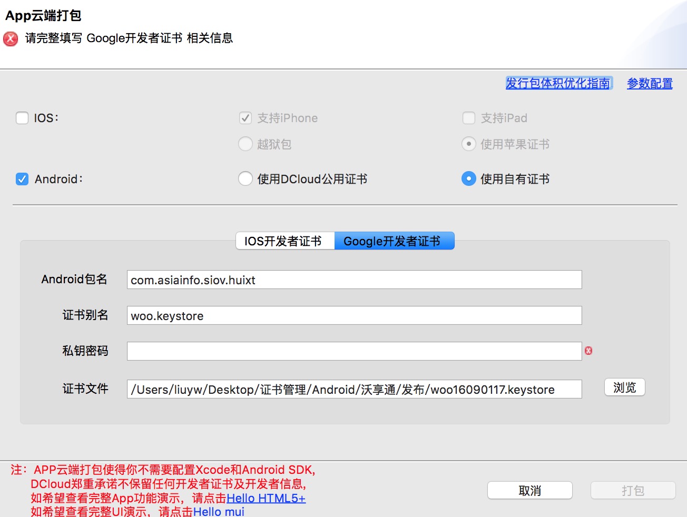This screenshot has height=517, width=687.
Task: Click the Android包名 input field
Action: point(354,280)
